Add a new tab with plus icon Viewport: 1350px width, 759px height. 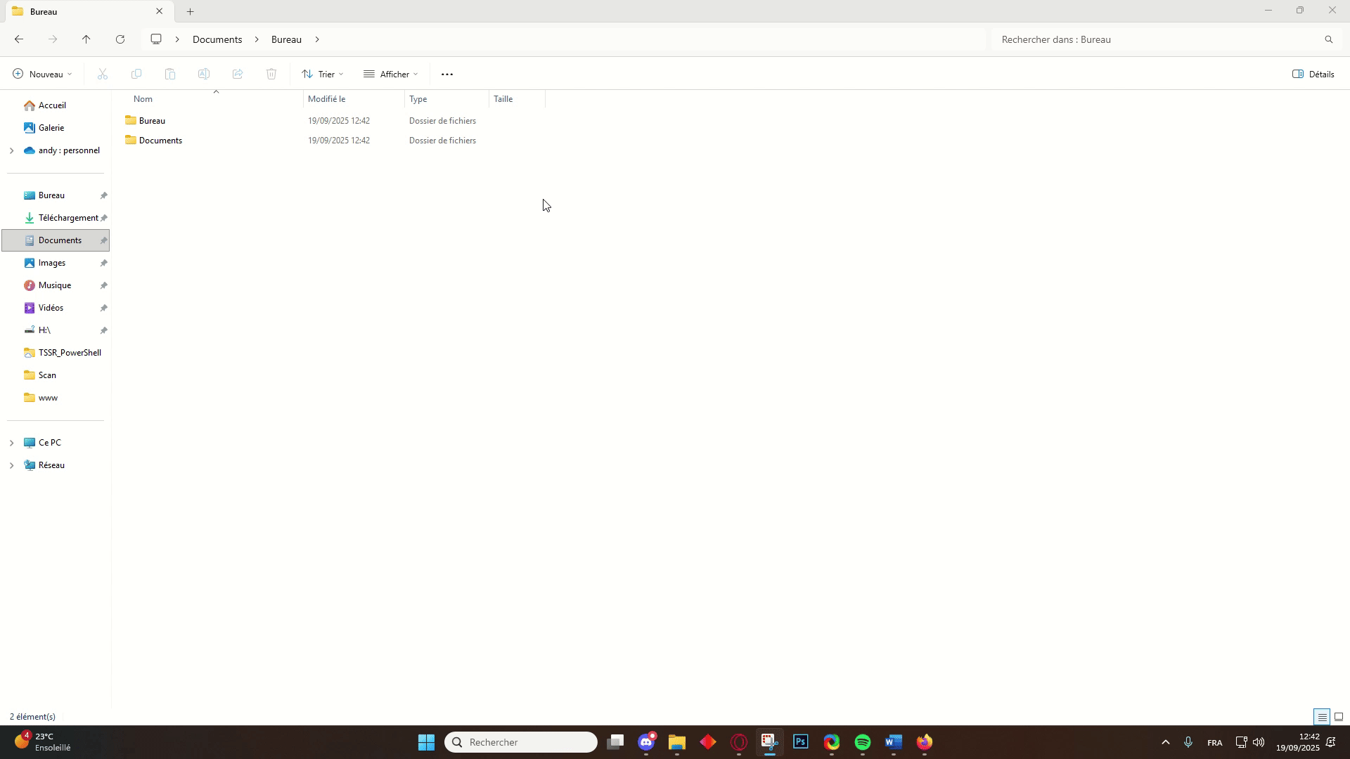point(190,12)
